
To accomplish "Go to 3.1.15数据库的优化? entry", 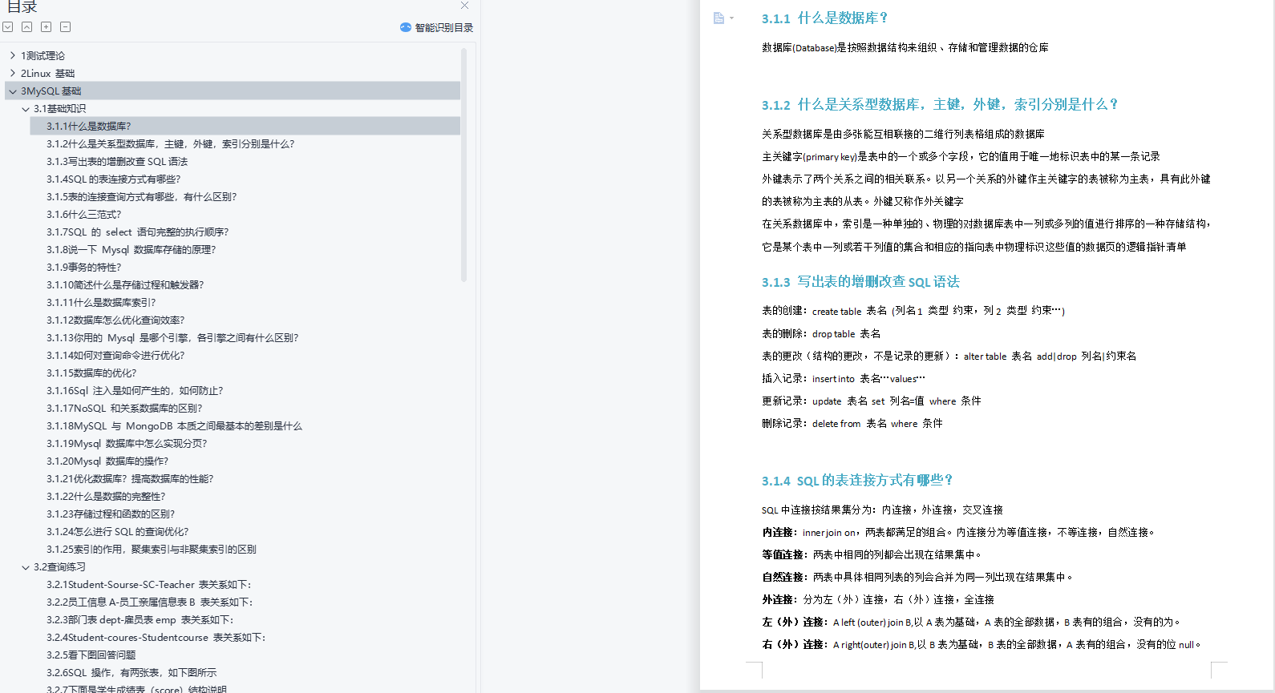I will pos(91,373).
